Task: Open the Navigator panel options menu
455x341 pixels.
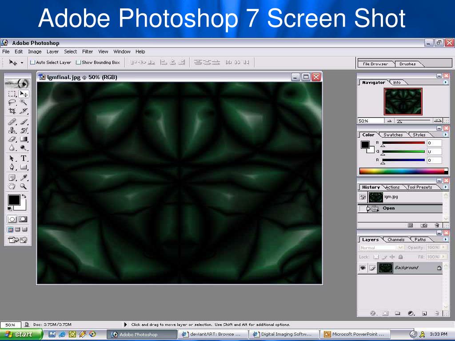Action: [446, 82]
